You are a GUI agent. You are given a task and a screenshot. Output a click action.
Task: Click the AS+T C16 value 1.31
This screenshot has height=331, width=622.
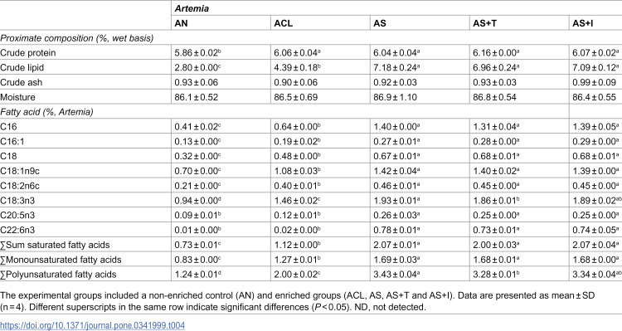click(496, 127)
